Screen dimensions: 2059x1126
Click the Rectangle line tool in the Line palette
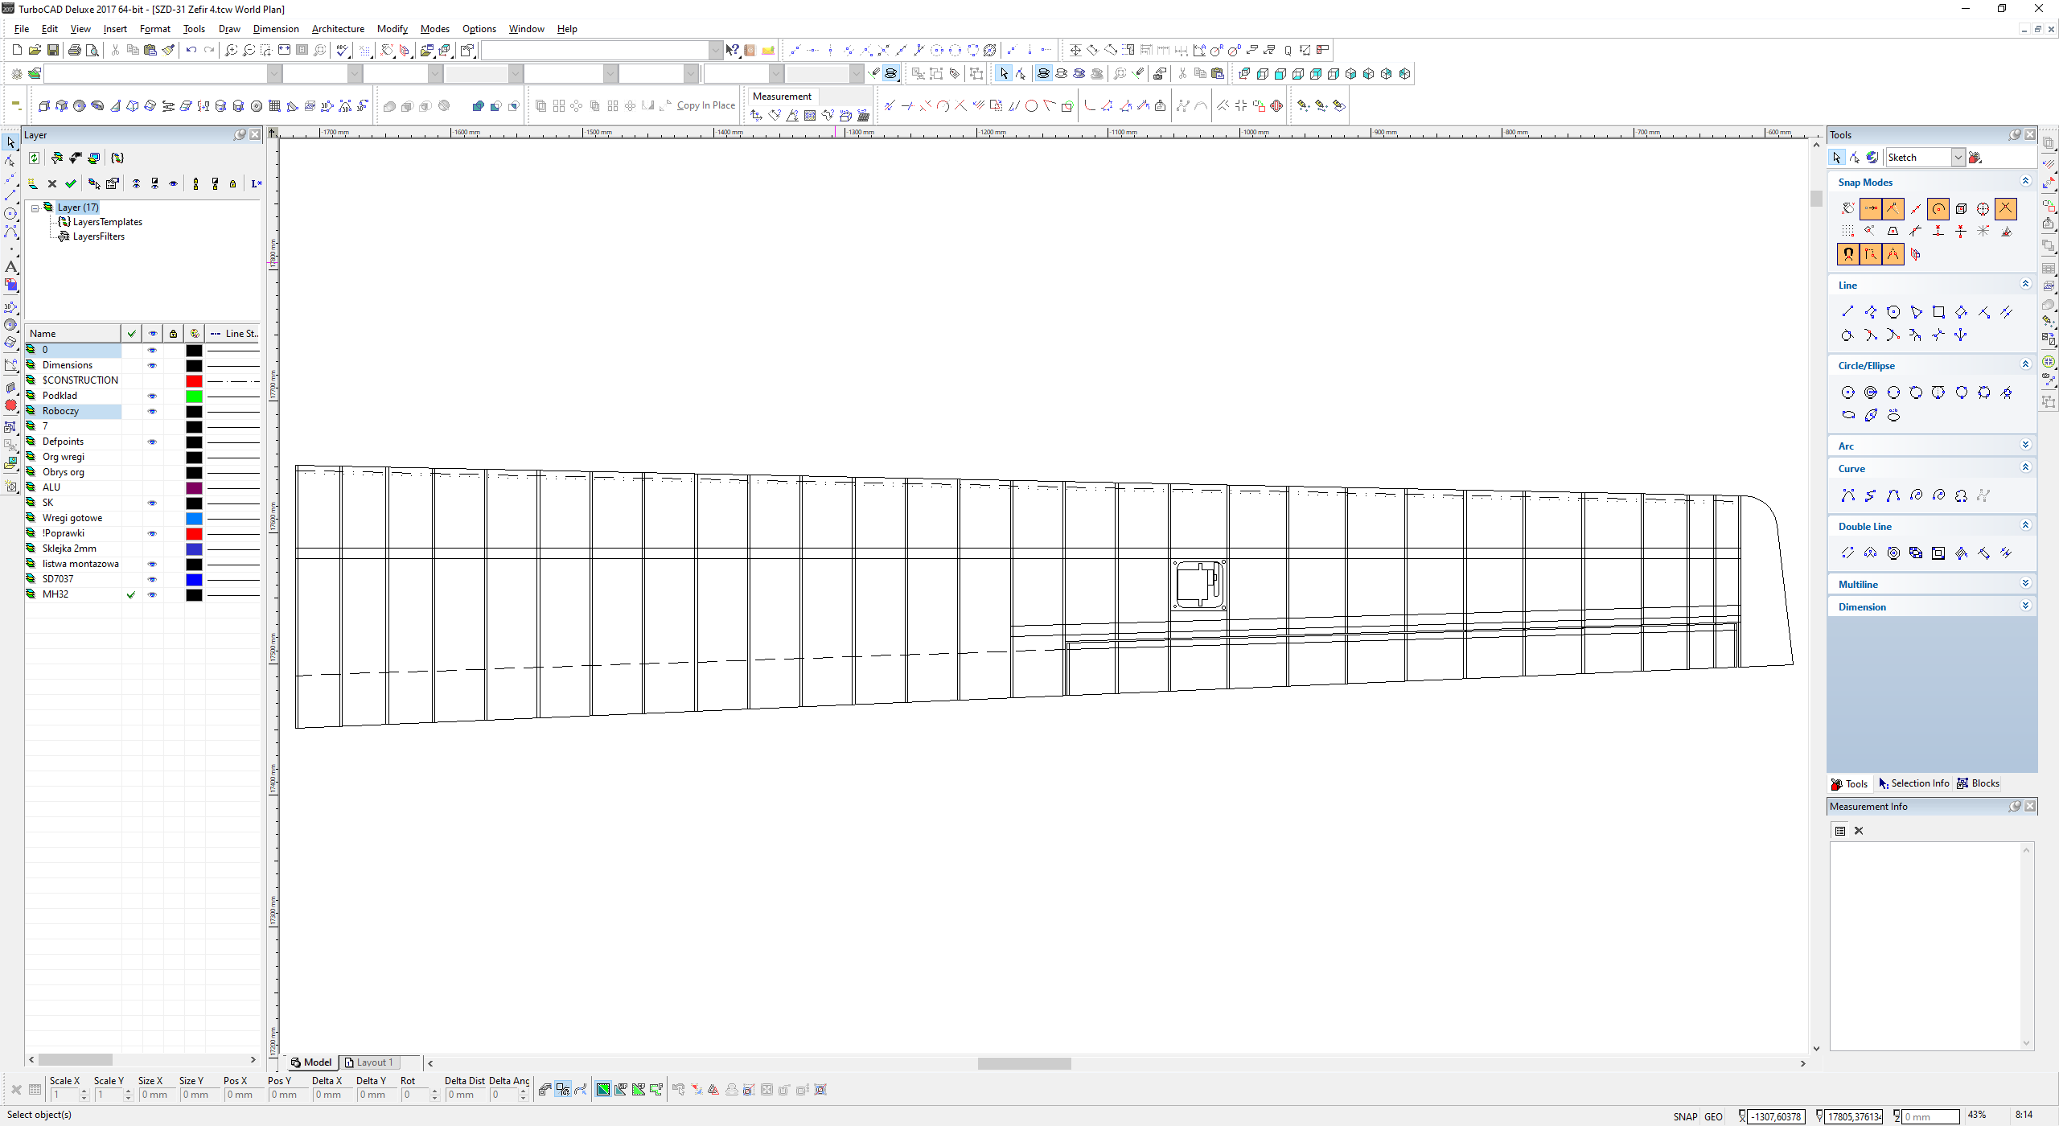(1938, 312)
